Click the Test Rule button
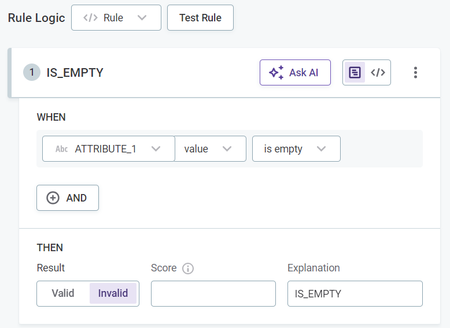450x328 pixels. pyautogui.click(x=200, y=18)
